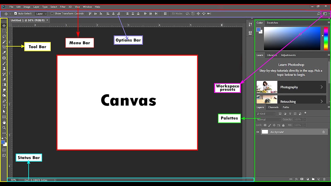This screenshot has width=331, height=186.
Task: Select the Gradient tool
Action: pos(4,85)
